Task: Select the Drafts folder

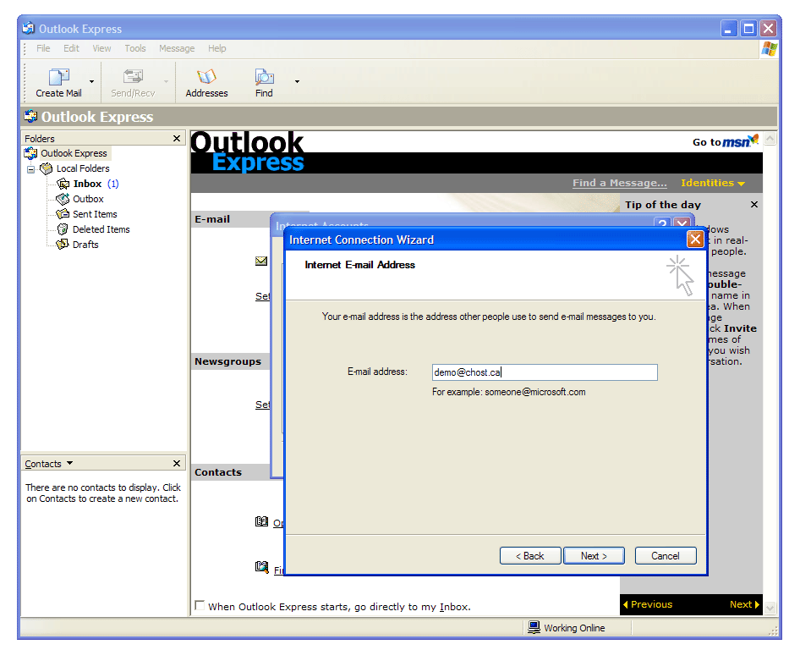Action: 85,245
